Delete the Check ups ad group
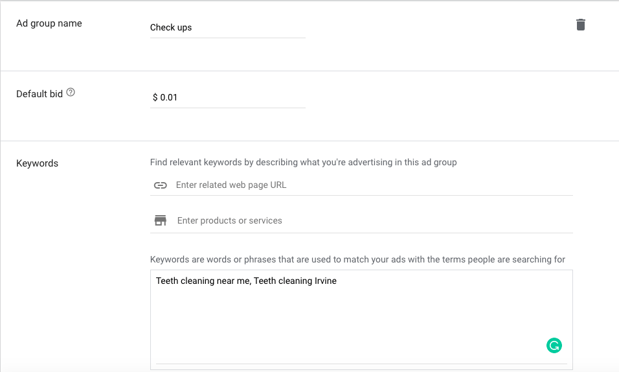The image size is (619, 372). (581, 25)
